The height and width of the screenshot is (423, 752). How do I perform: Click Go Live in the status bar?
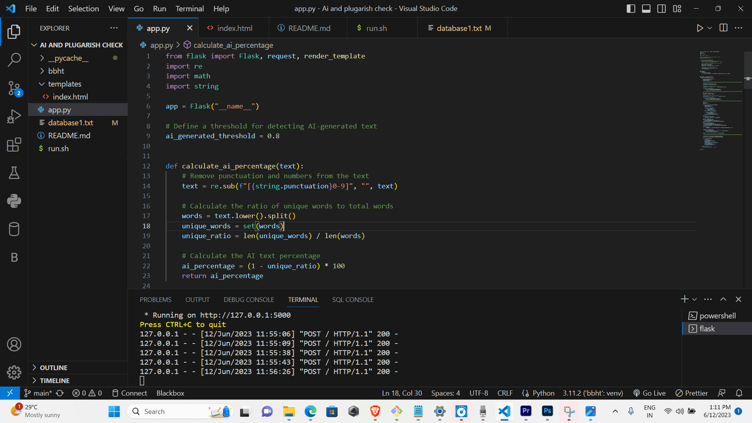coord(649,393)
